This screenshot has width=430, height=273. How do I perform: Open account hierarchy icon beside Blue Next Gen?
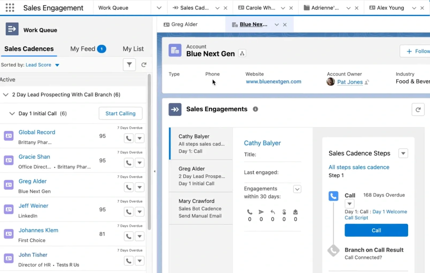[x=242, y=53]
